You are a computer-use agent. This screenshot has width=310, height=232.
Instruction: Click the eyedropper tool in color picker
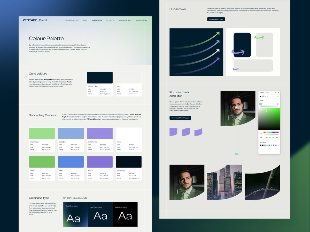point(261,134)
